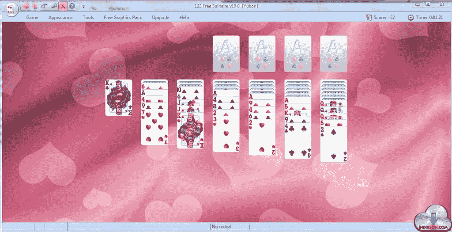Click the foundation pile above the 2 of hearts column

pyautogui.click(x=262, y=53)
